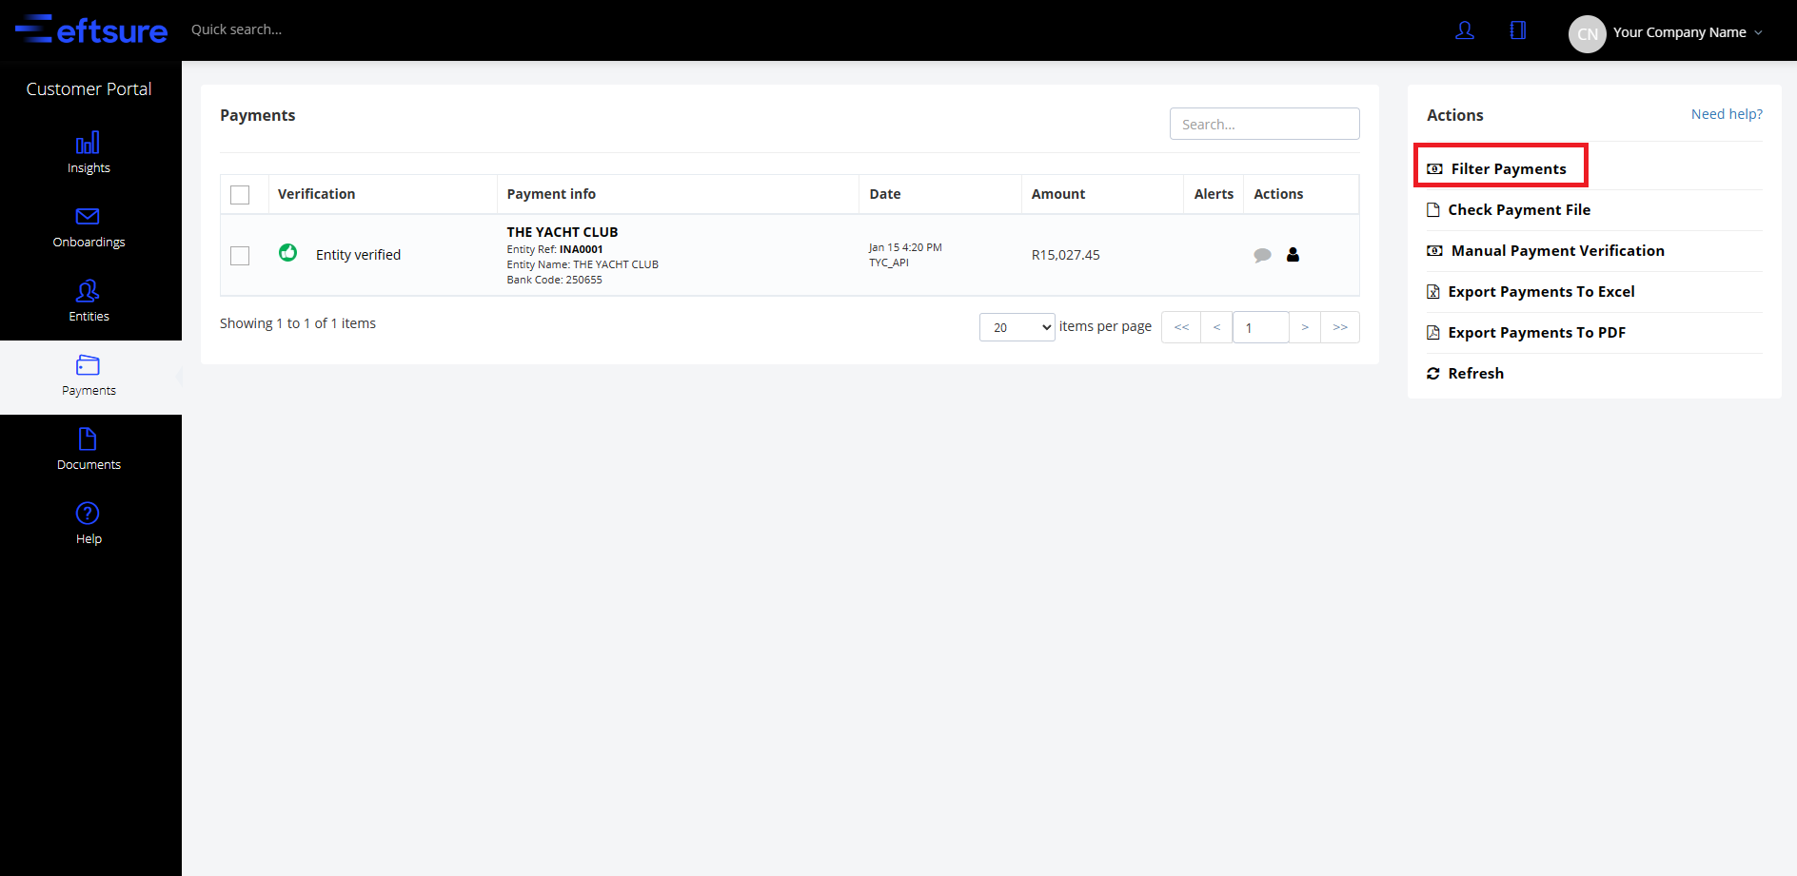The image size is (1797, 876).
Task: Open Onboardings from the sidebar
Action: (89, 227)
